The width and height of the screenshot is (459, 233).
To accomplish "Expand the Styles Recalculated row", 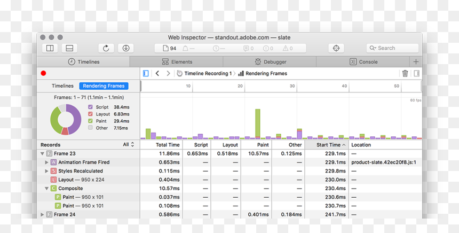I will pyautogui.click(x=46, y=171).
